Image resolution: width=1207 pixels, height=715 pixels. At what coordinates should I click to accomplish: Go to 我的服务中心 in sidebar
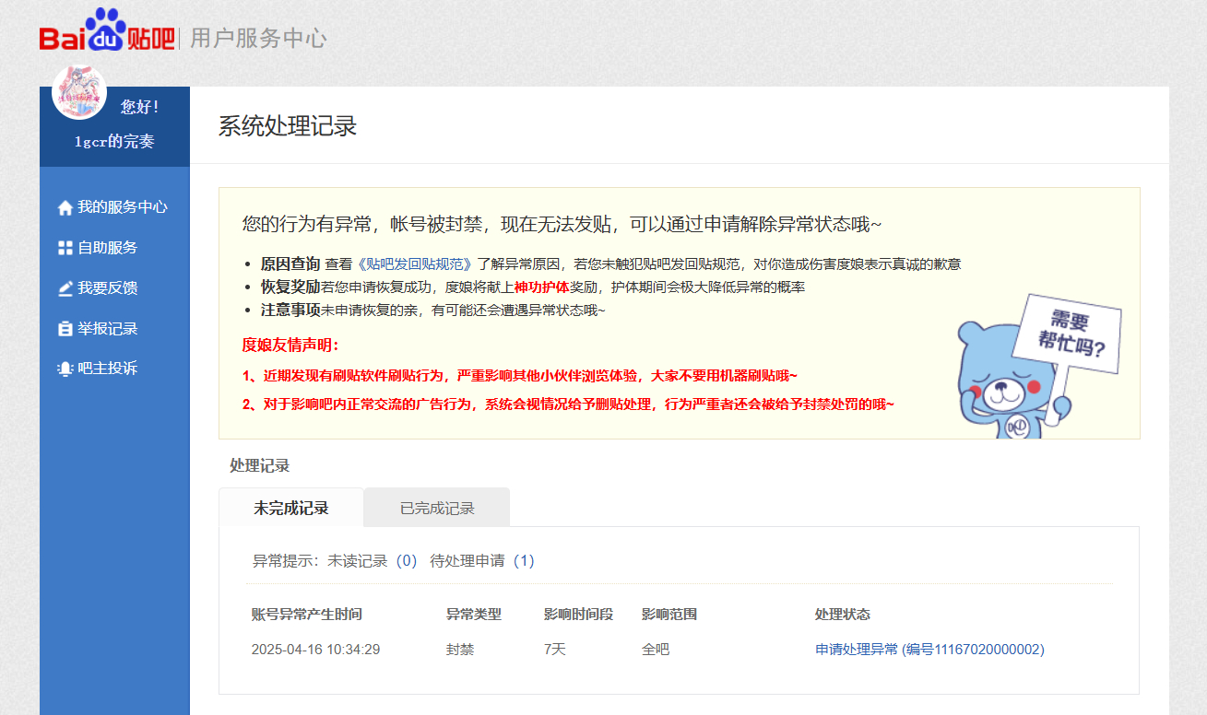click(122, 207)
